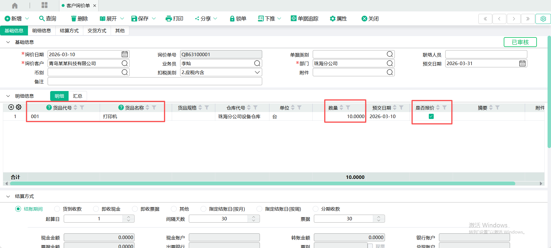Collapse the 基础信息 section
The width and height of the screenshot is (551, 248).
8,42
